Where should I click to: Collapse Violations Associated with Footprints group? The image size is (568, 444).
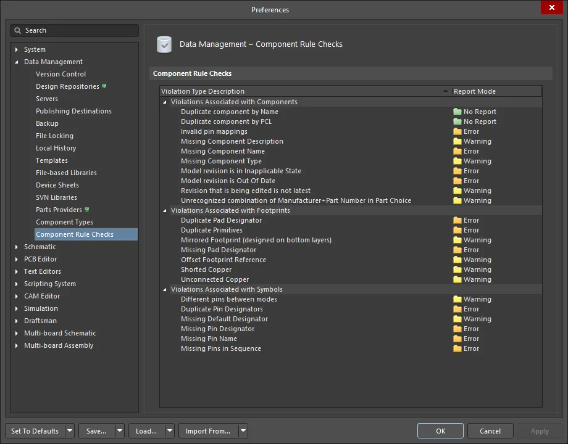164,210
